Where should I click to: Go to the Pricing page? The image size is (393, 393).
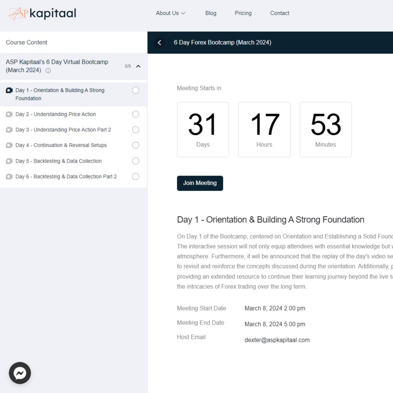pyautogui.click(x=243, y=13)
